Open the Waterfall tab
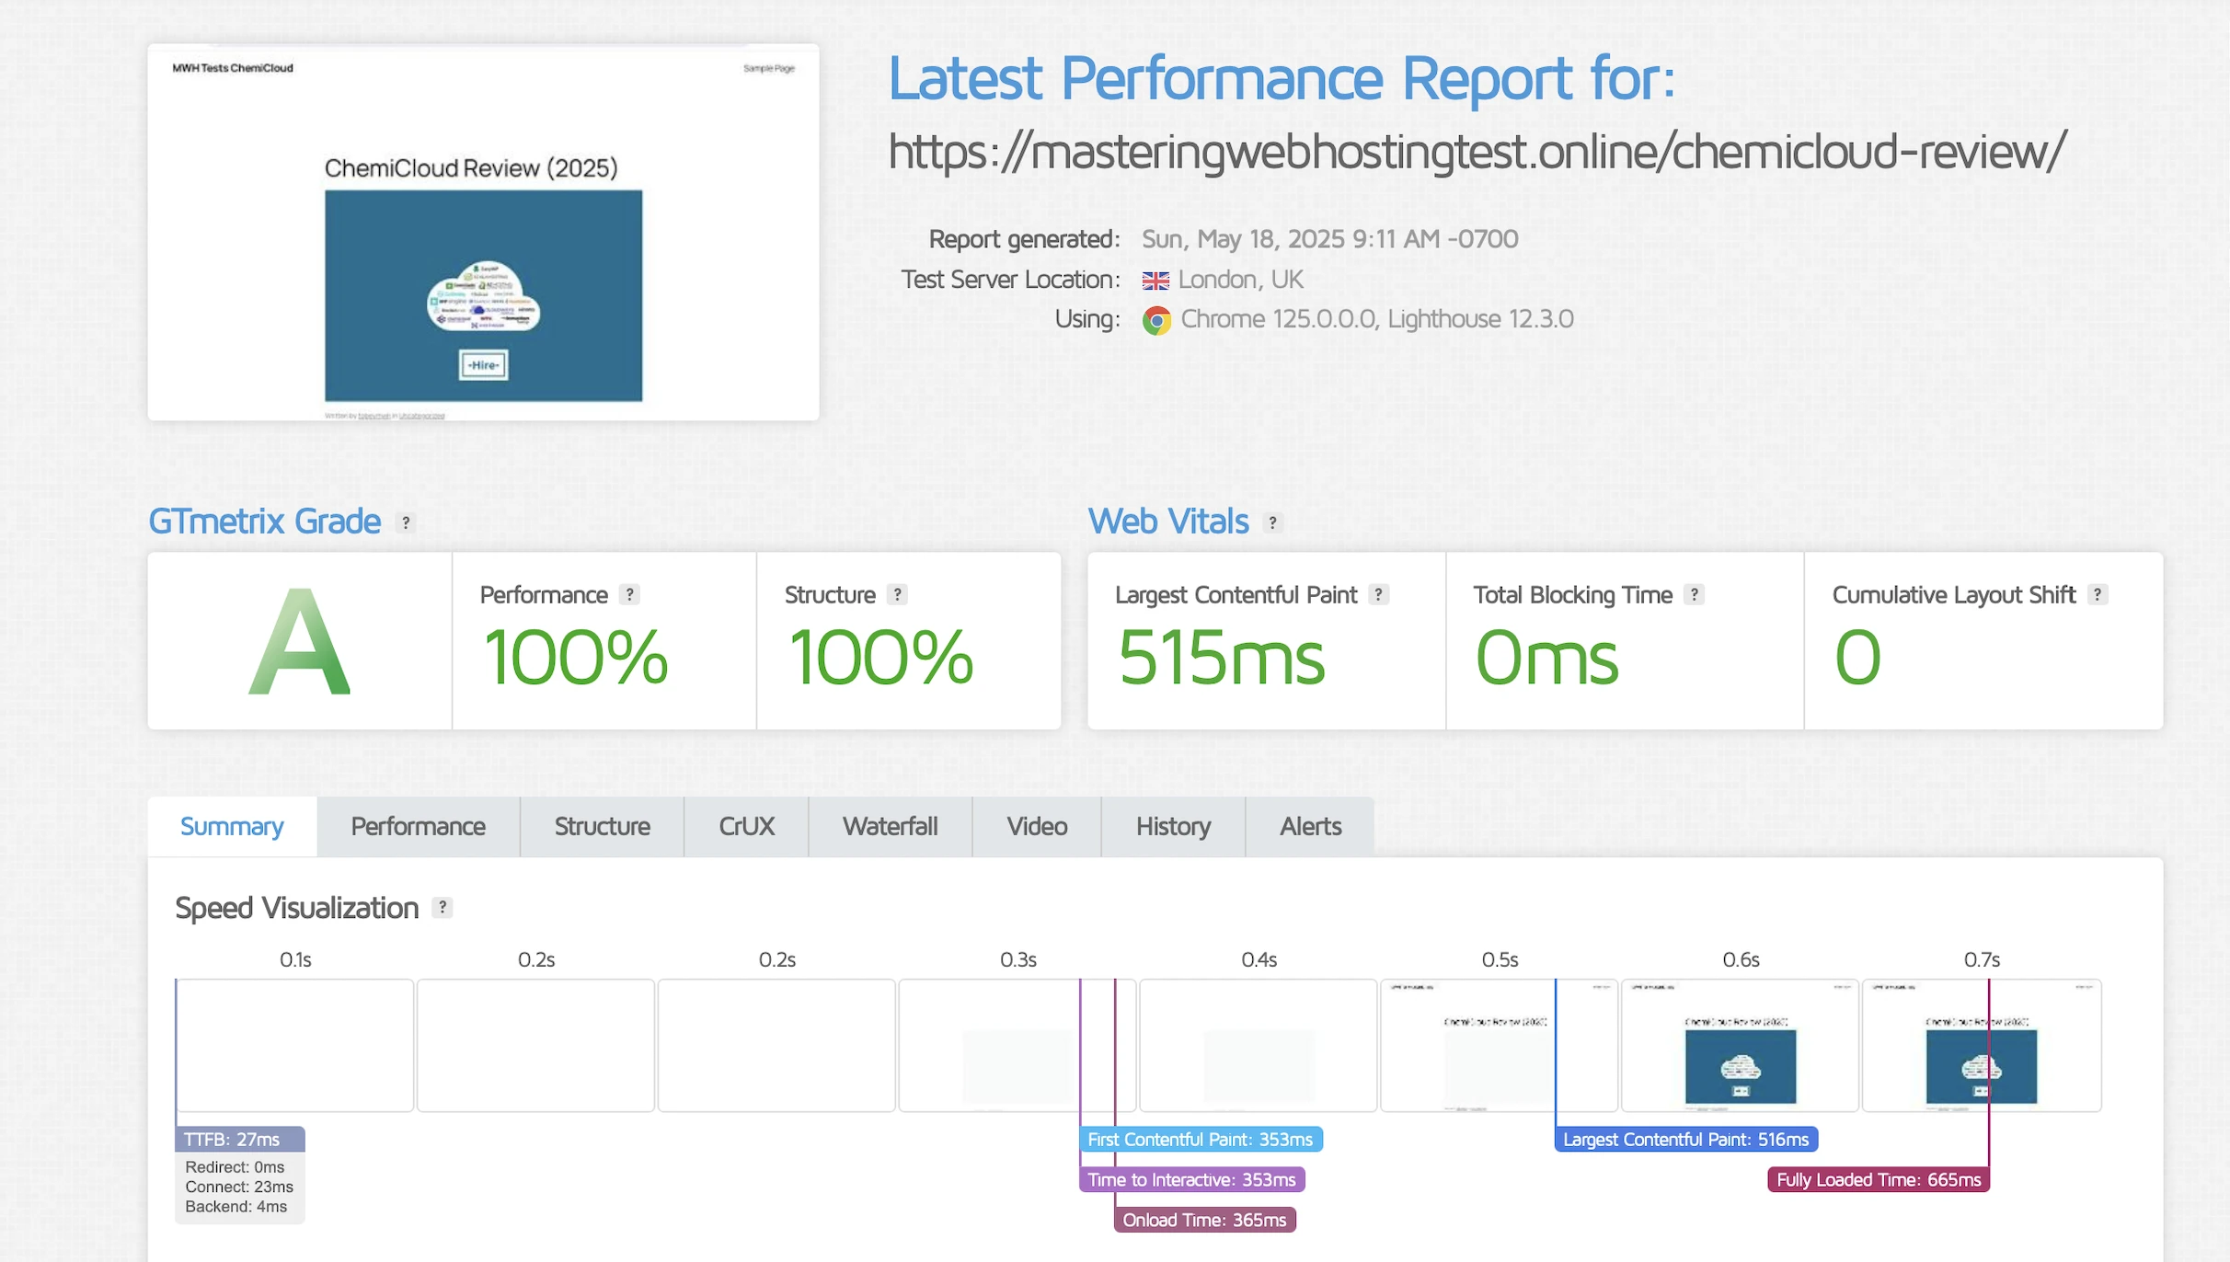The image size is (2230, 1262). tap(890, 827)
